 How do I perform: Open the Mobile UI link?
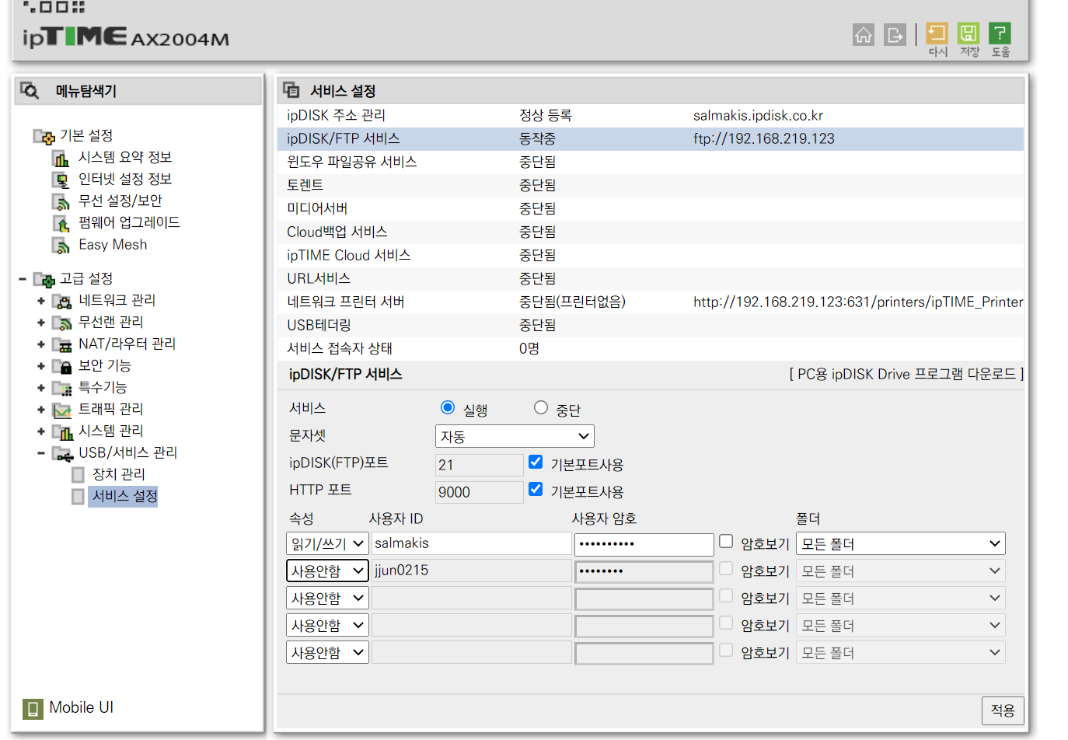(x=82, y=708)
